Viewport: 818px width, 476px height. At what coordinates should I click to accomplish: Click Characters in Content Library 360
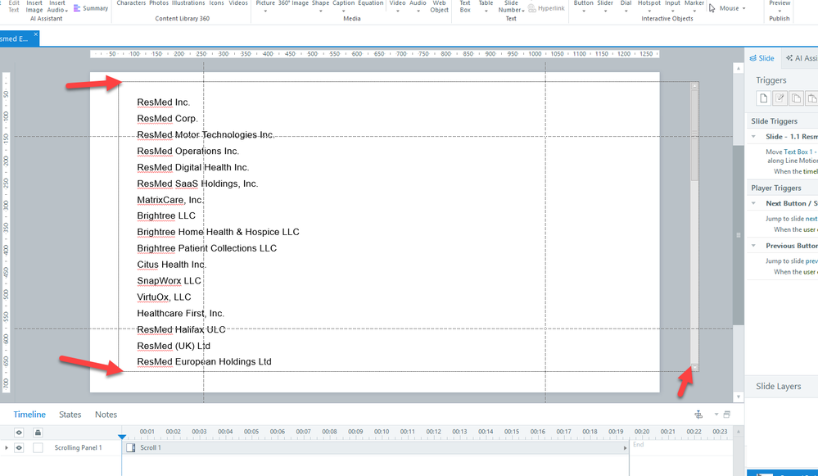point(131,3)
